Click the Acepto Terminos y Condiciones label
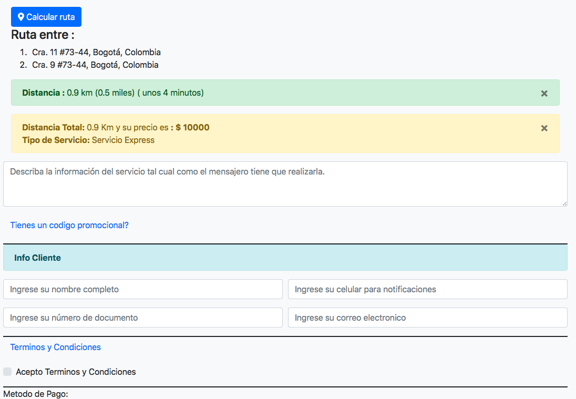This screenshot has width=576, height=399. tap(76, 372)
